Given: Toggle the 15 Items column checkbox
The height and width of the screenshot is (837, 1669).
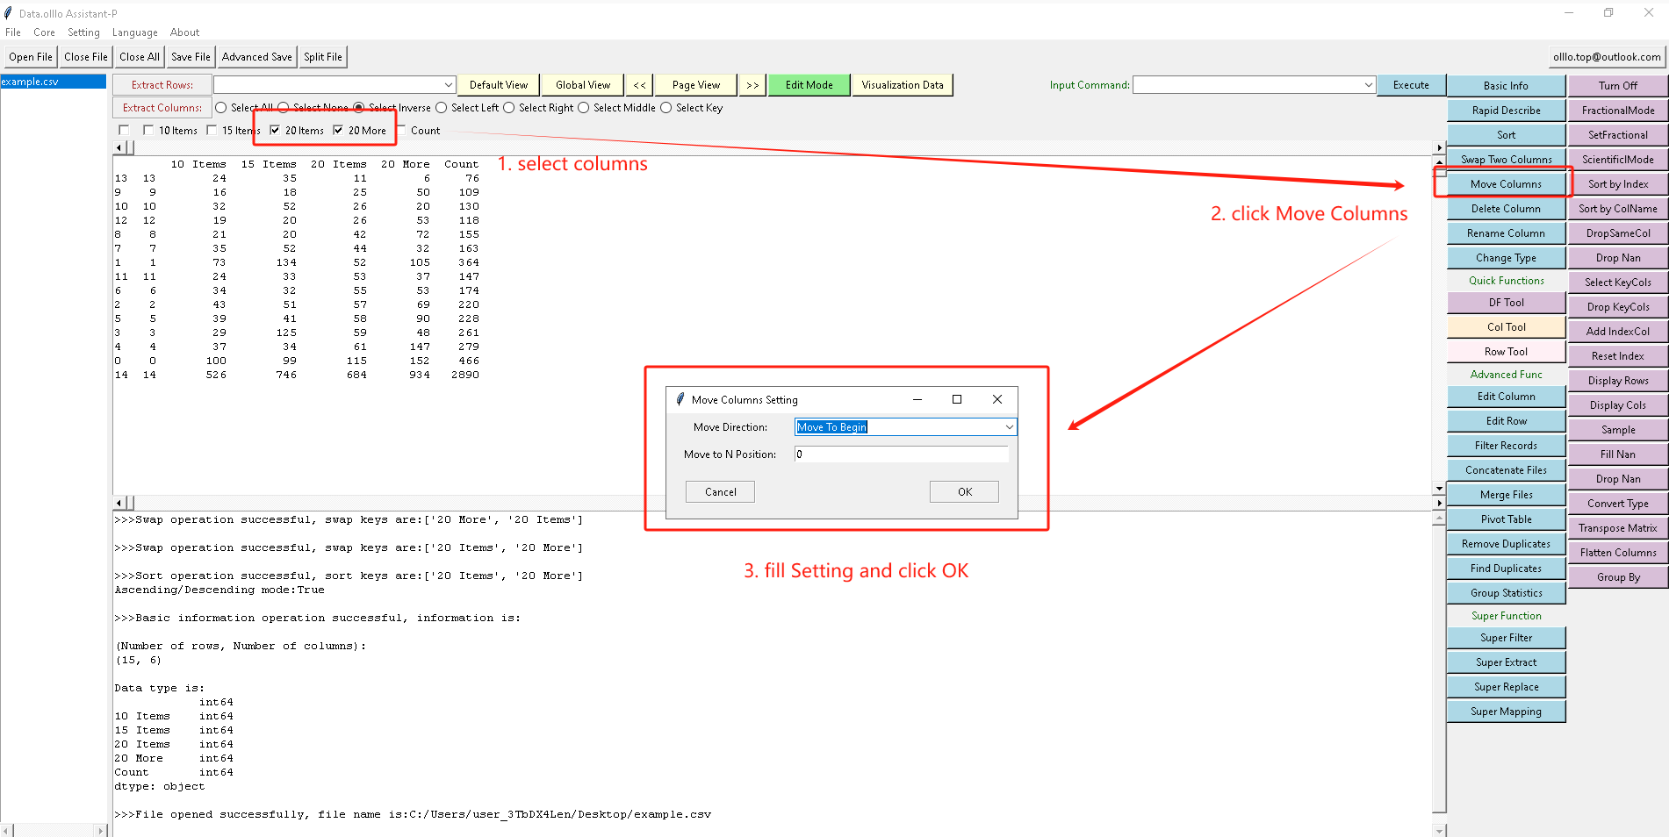Looking at the screenshot, I should pyautogui.click(x=212, y=131).
